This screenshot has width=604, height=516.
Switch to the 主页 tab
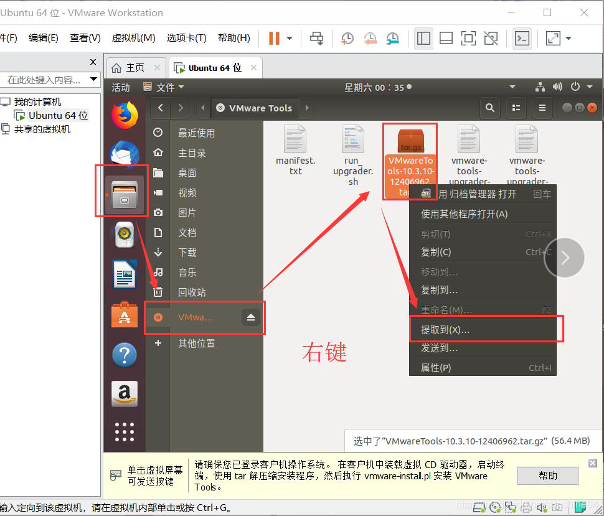point(135,68)
